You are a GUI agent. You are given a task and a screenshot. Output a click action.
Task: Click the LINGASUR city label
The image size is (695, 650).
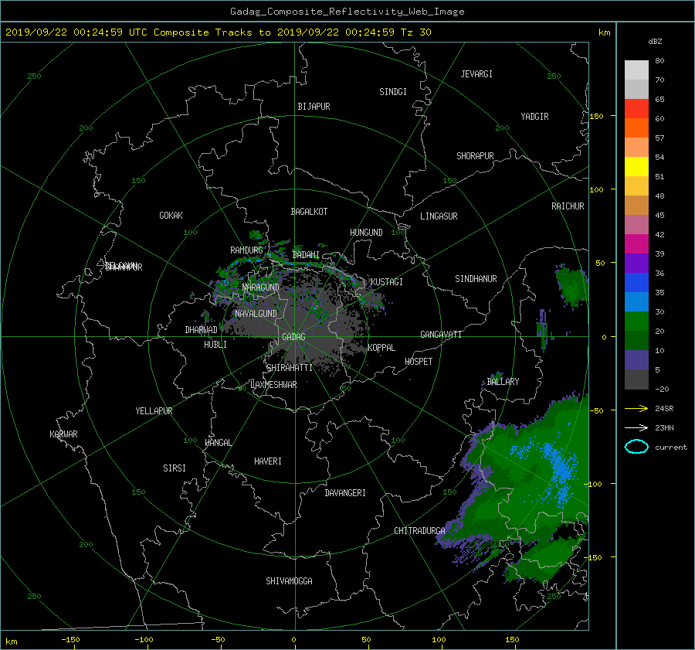click(x=439, y=216)
